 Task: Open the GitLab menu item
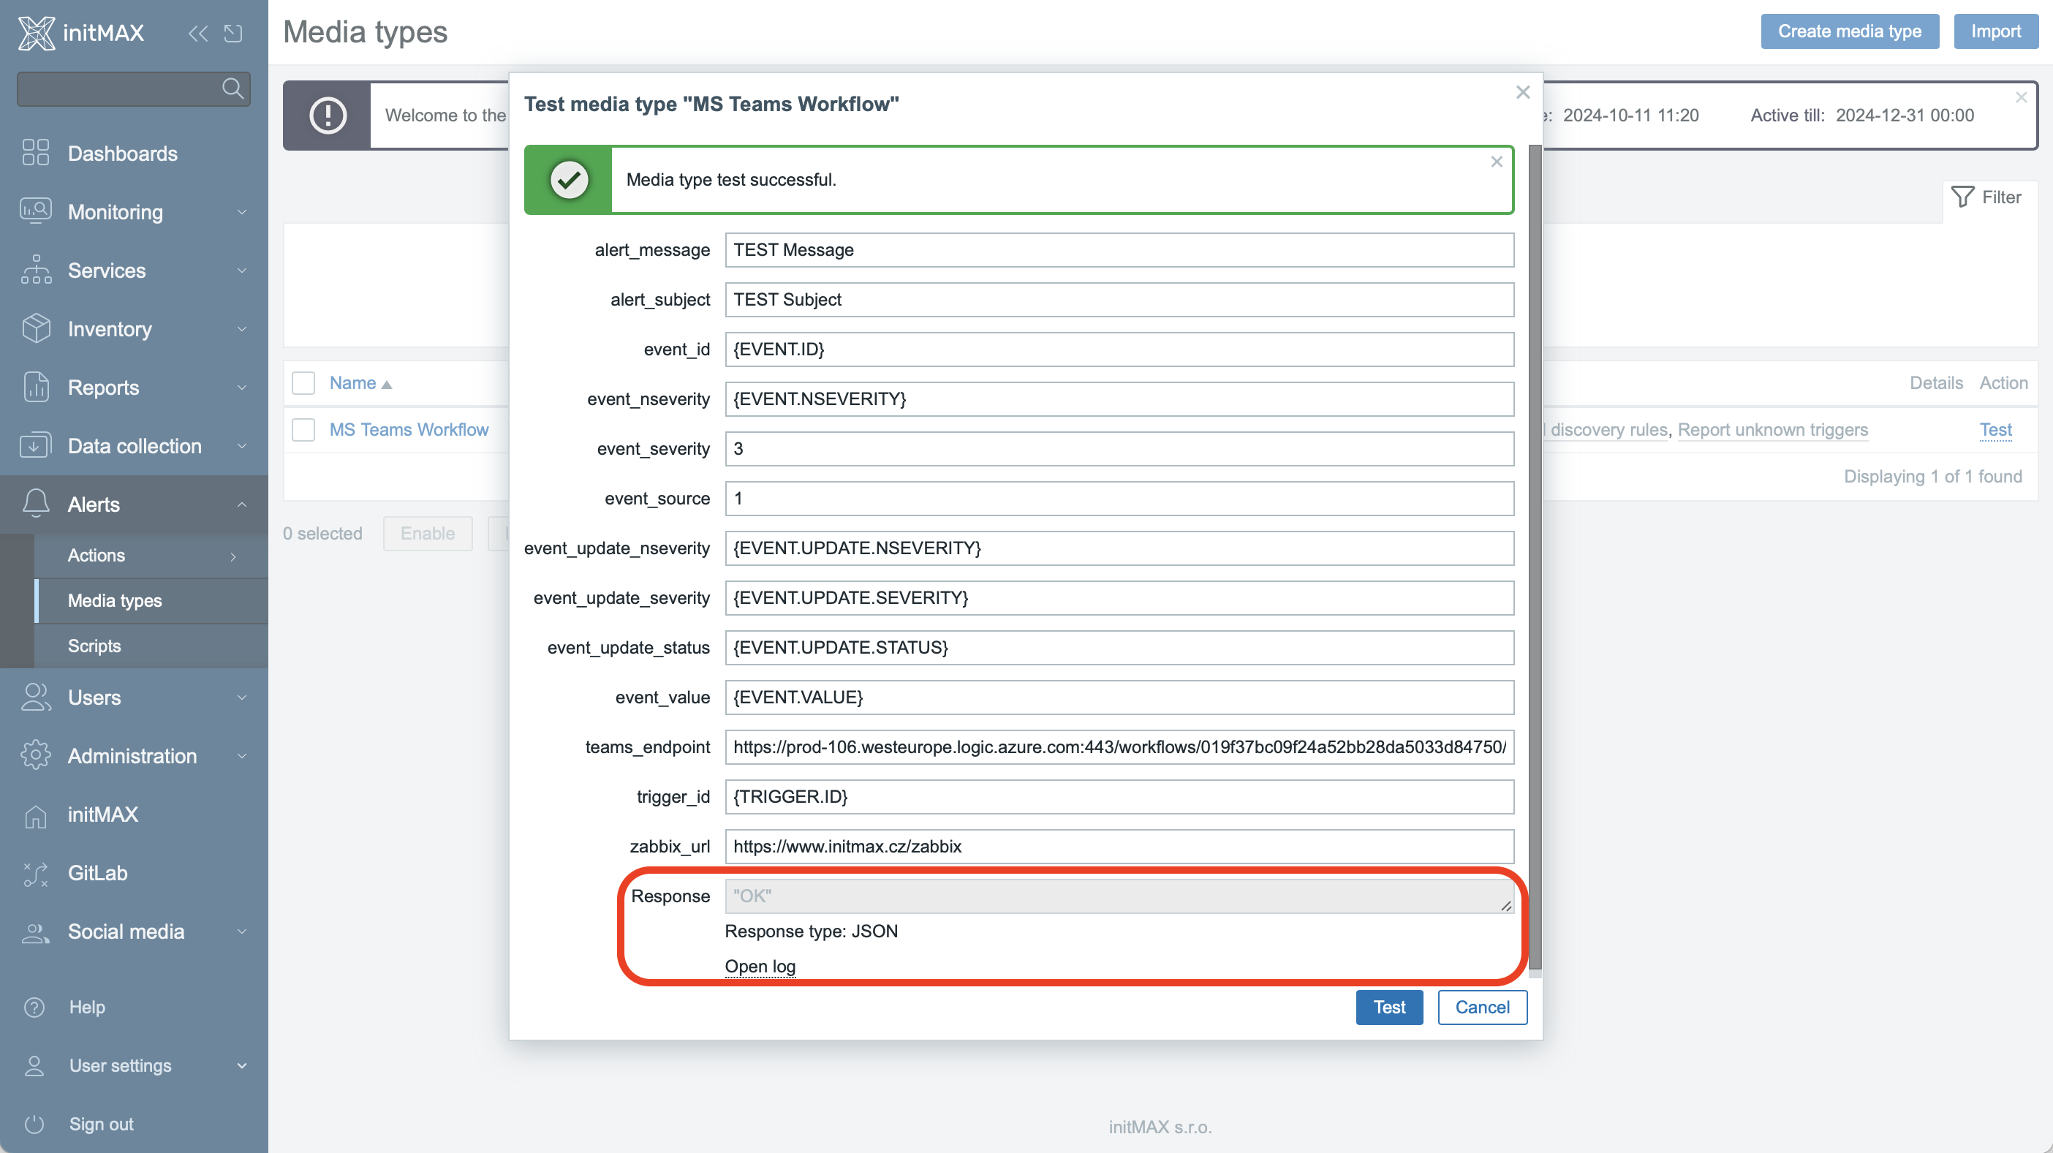pos(134,873)
